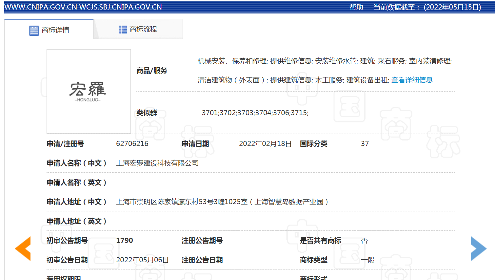
Task: Click the 类似群 codes starting 3701
Action: coord(255,113)
